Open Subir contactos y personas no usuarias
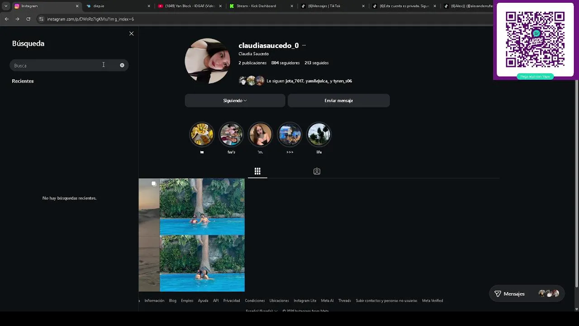This screenshot has width=579, height=326. 386,301
